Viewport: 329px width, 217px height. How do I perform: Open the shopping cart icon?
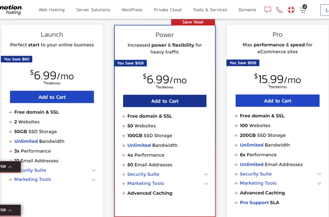tap(303, 9)
